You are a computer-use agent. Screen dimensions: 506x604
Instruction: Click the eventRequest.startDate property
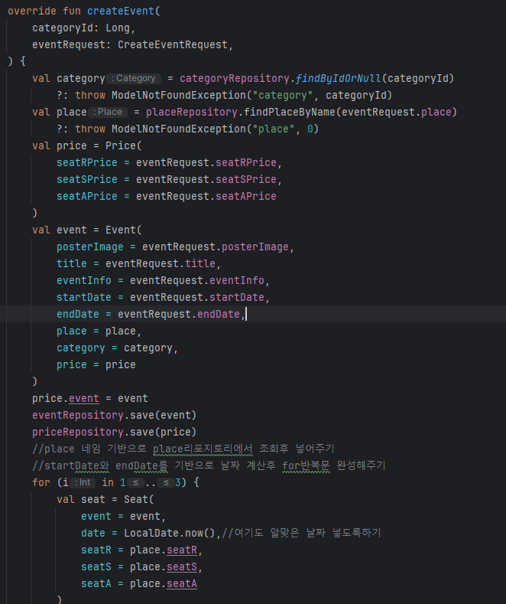(236, 297)
